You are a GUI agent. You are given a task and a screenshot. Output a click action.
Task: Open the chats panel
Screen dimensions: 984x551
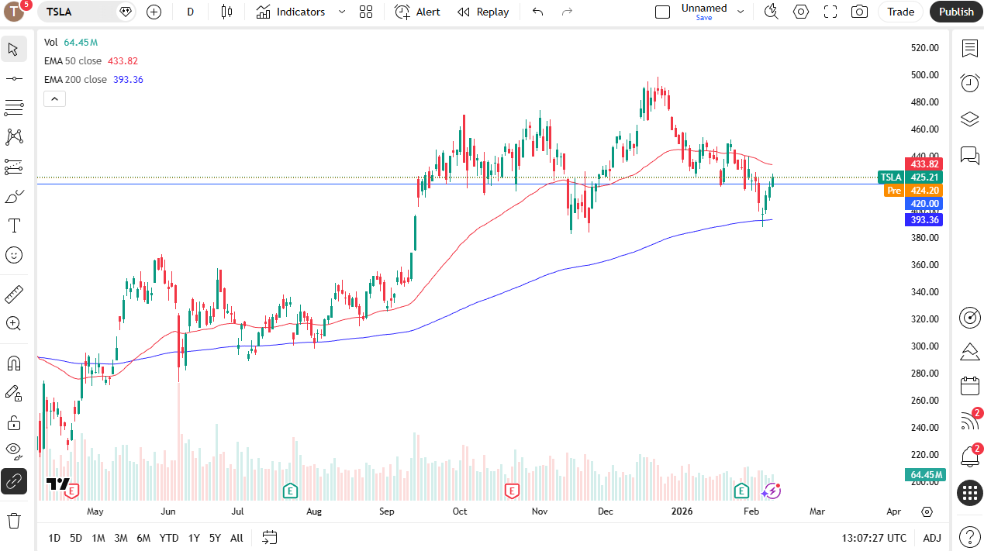click(969, 155)
